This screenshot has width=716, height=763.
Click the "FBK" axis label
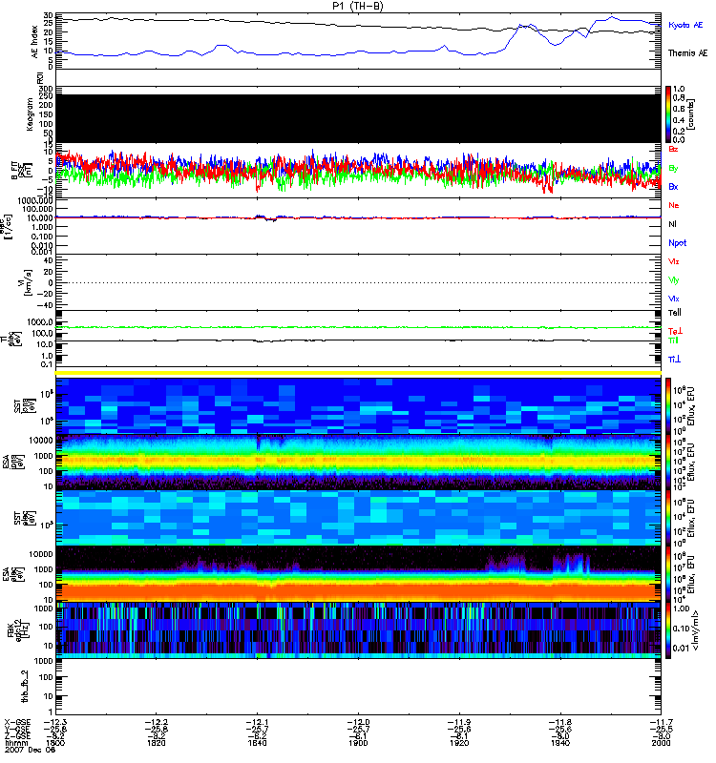pos(11,630)
